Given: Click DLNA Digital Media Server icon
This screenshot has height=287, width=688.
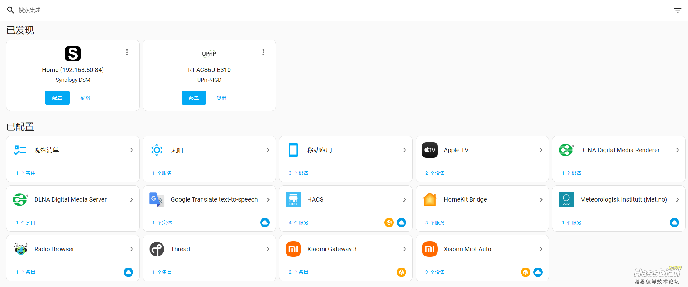Looking at the screenshot, I should (20, 200).
